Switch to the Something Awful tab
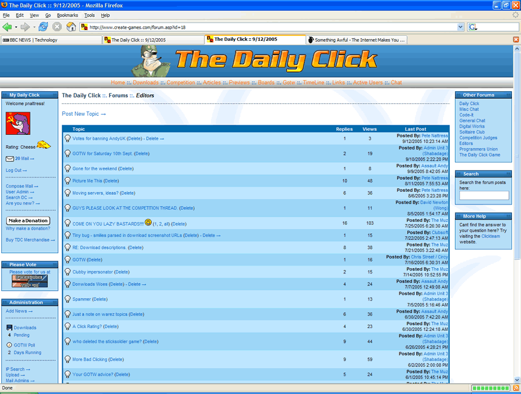Image resolution: width=521 pixels, height=394 pixels. pos(357,40)
